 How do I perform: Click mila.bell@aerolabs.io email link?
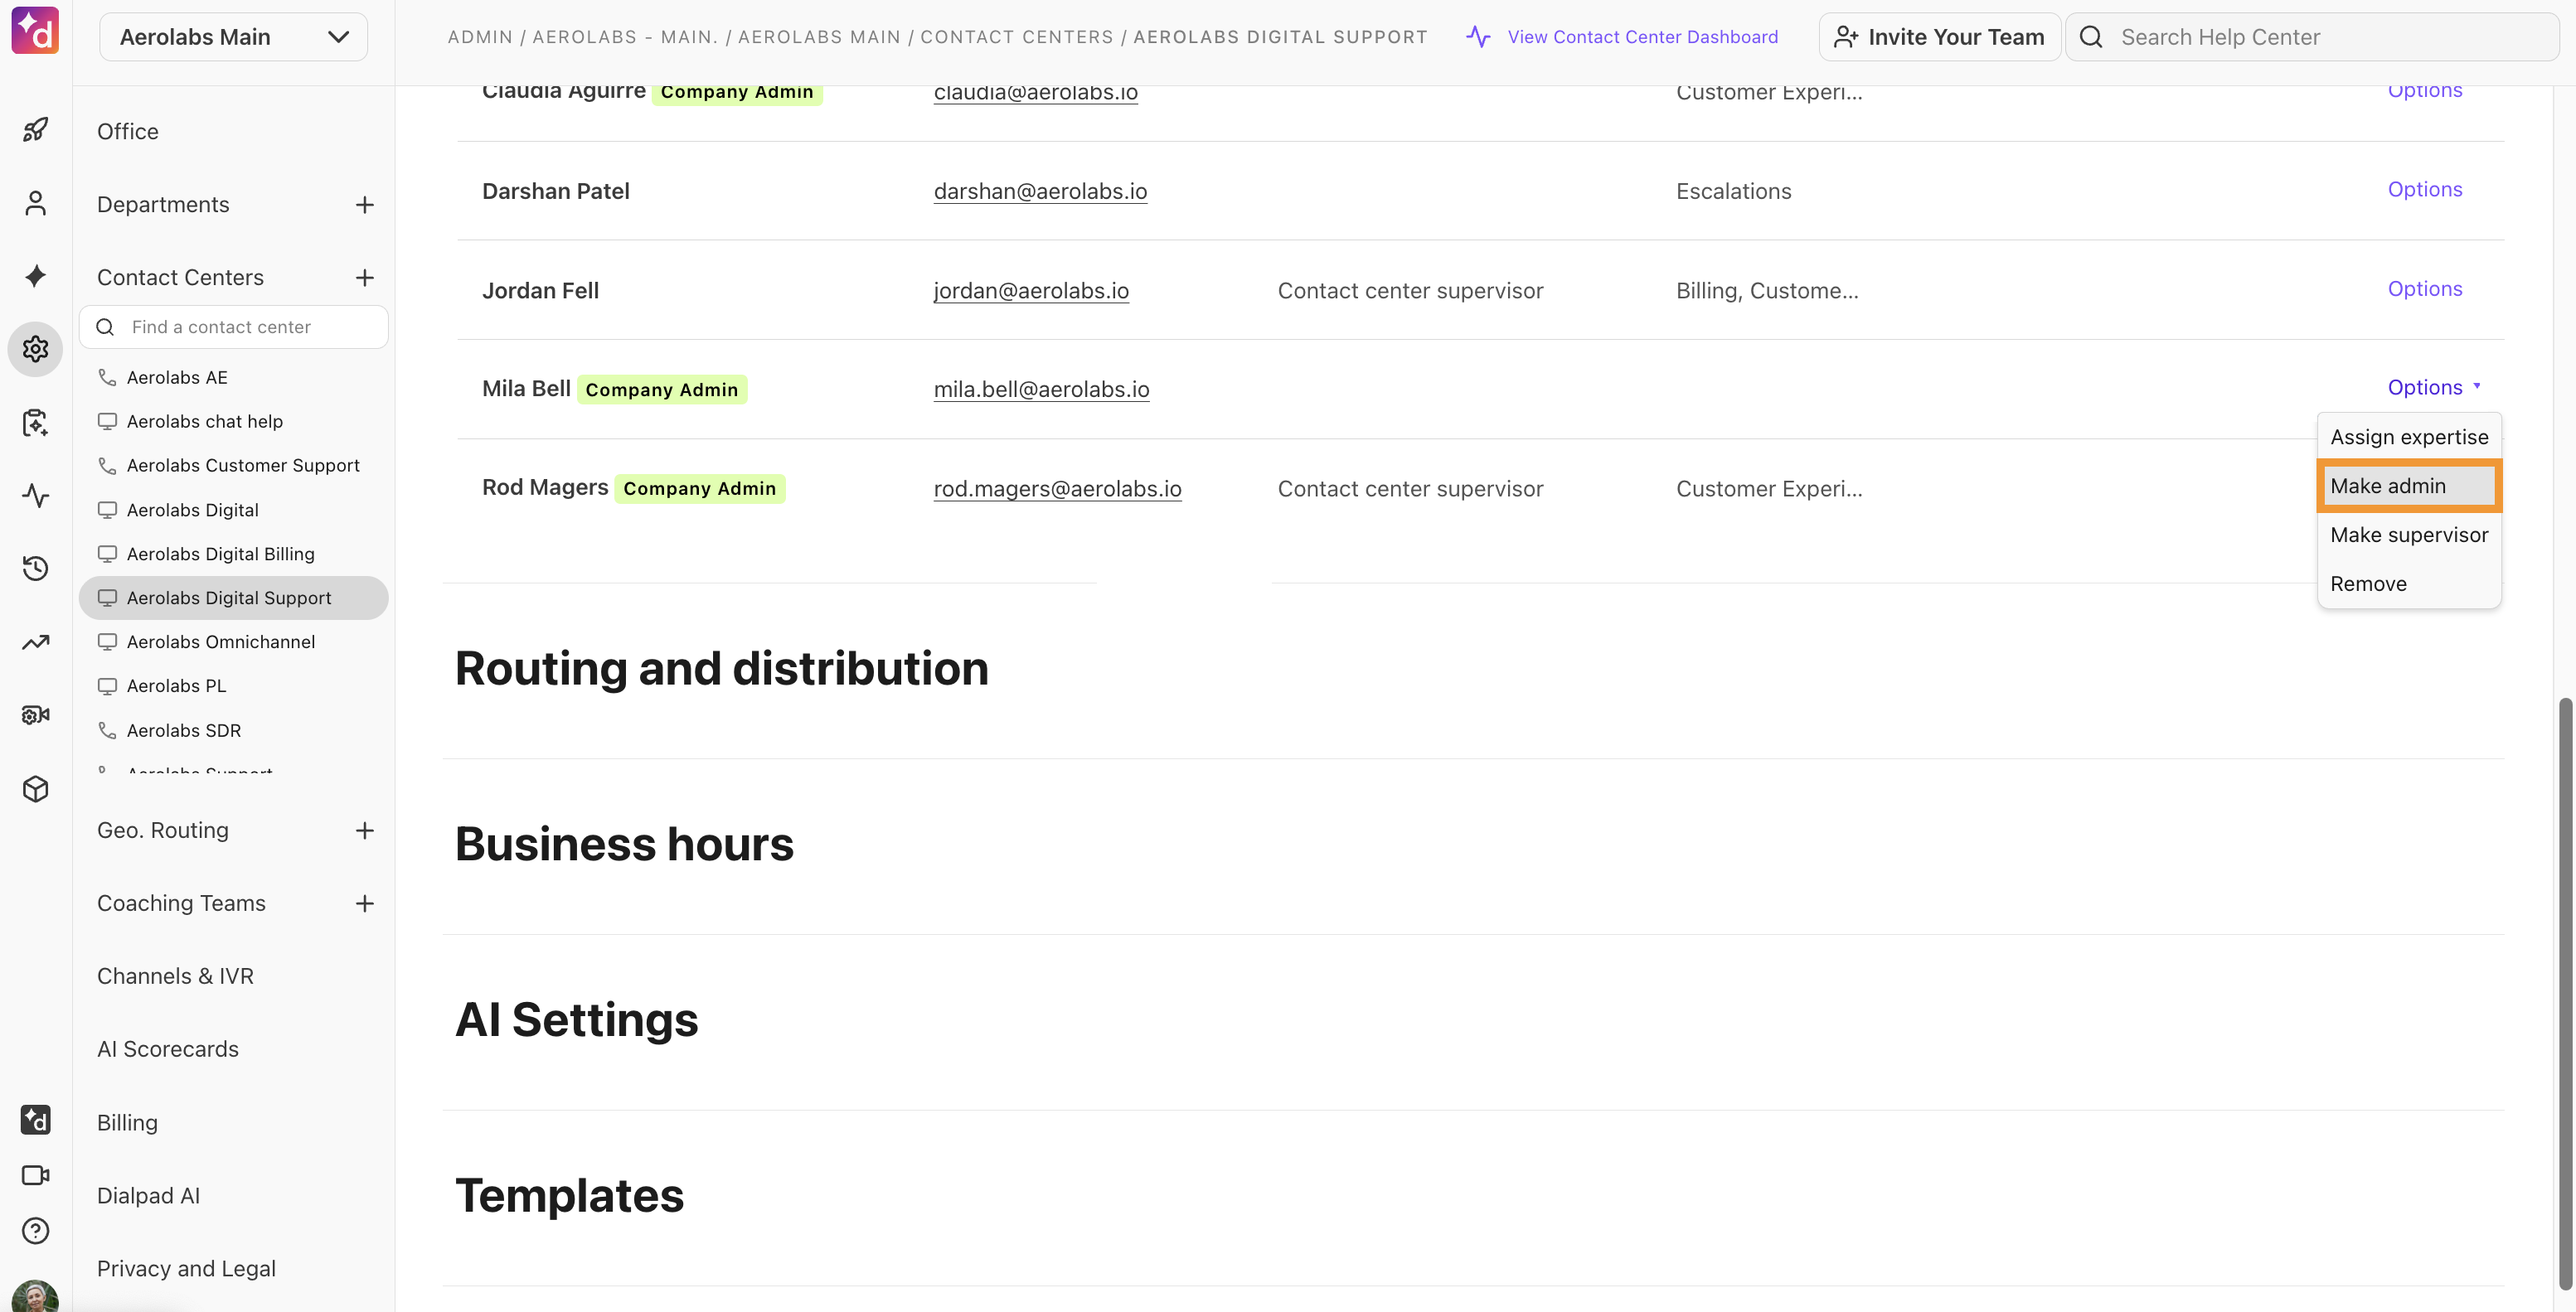1041,389
